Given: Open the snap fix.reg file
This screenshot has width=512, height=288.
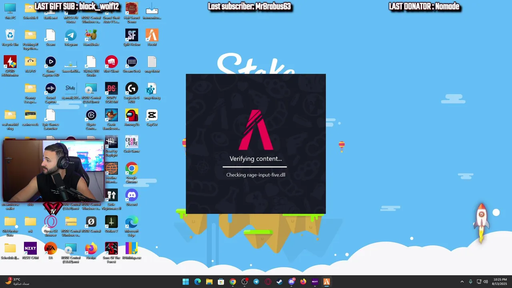Looking at the screenshot, I should [152, 91].
